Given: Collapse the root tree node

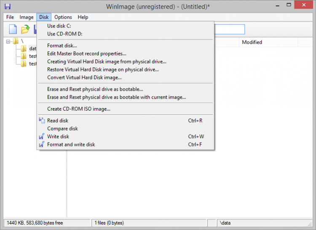Looking at the screenshot, I should coord(8,42).
